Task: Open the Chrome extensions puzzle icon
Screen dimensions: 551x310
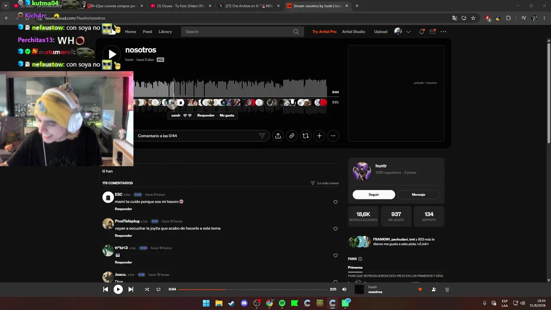Action: (x=508, y=18)
